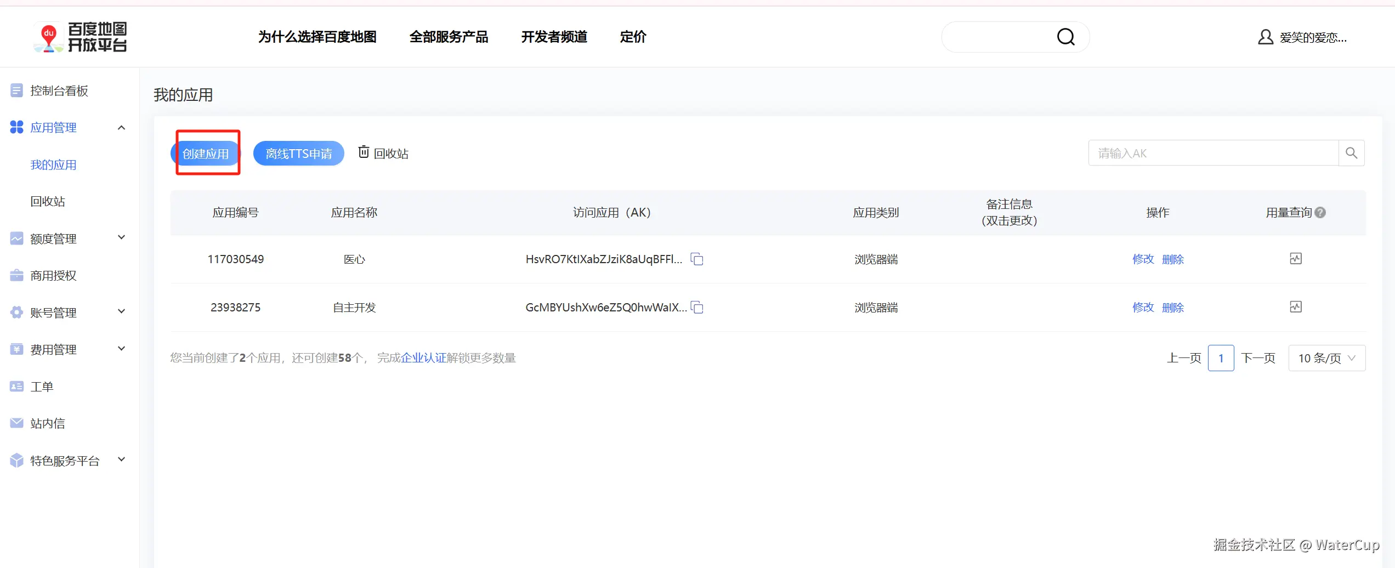Expand the 账号管理 sidebar section
This screenshot has width=1395, height=568.
point(122,311)
